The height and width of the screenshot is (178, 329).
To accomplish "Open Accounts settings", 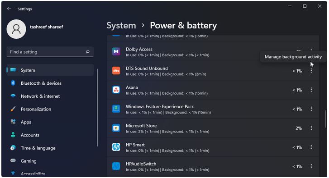I will click(50, 135).
